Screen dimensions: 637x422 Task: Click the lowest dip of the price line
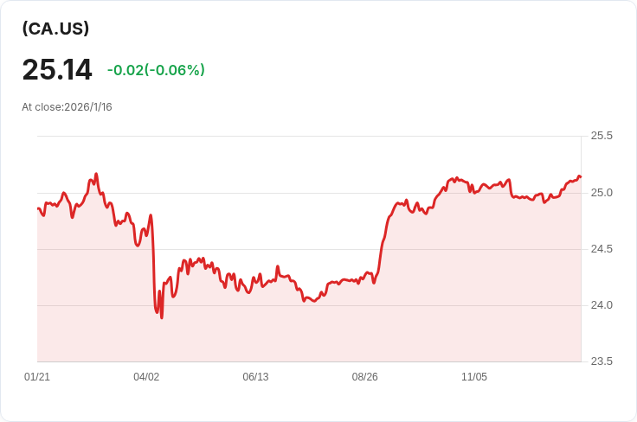pyautogui.click(x=162, y=317)
